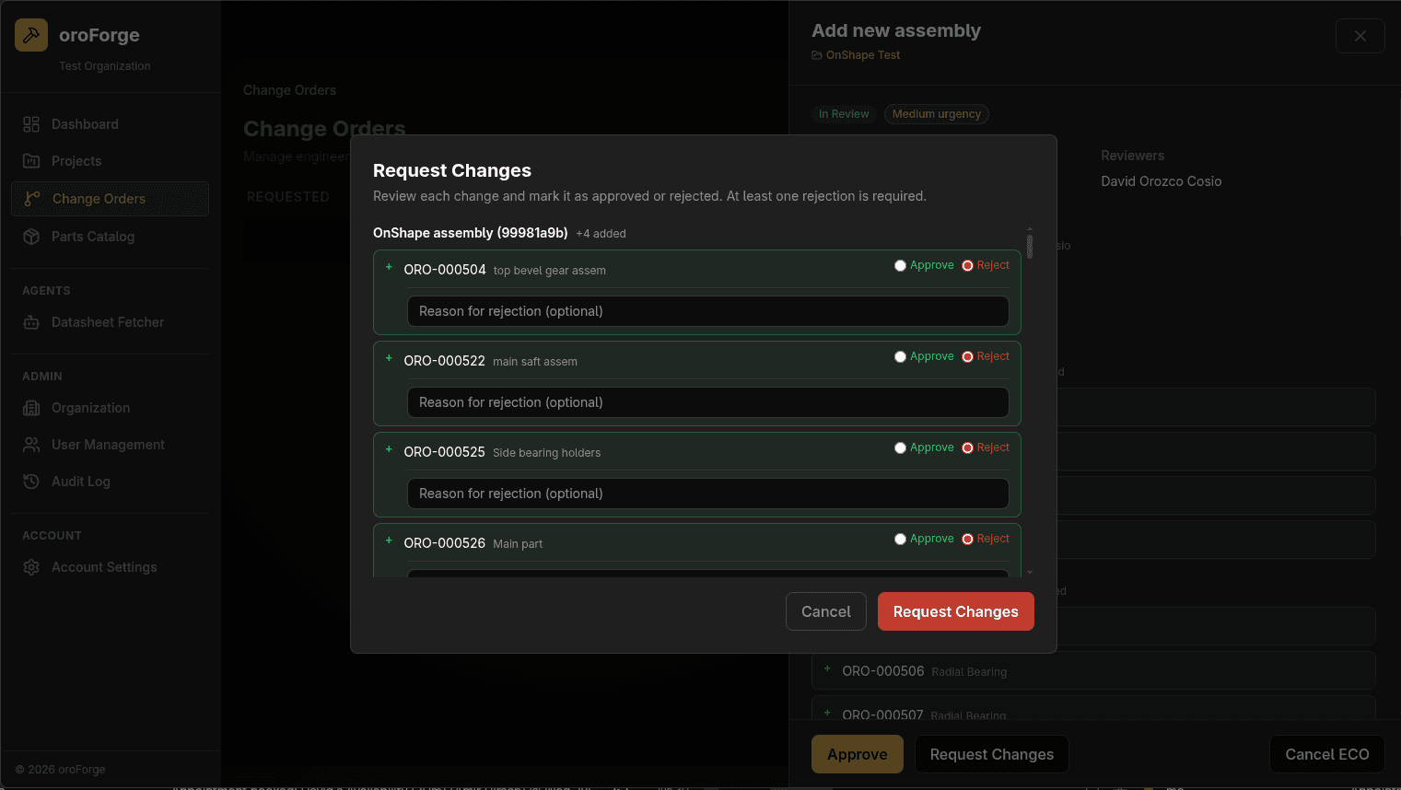
Task: Click the In Review status badge
Action: point(844,114)
